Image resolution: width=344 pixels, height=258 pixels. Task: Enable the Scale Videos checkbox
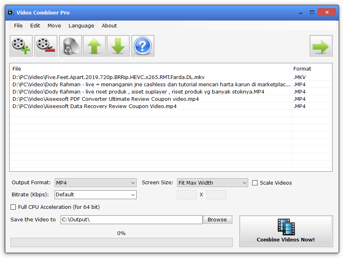click(x=255, y=183)
